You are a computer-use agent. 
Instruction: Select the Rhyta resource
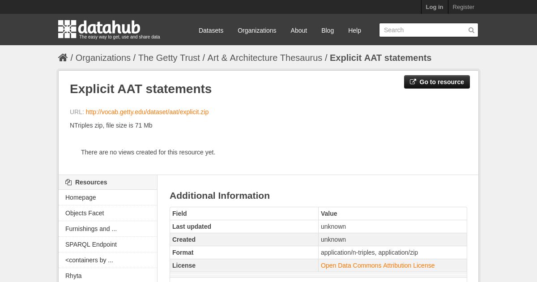point(108,276)
